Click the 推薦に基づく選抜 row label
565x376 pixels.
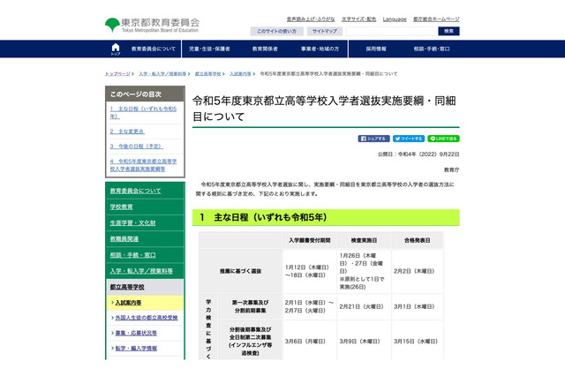241,271
